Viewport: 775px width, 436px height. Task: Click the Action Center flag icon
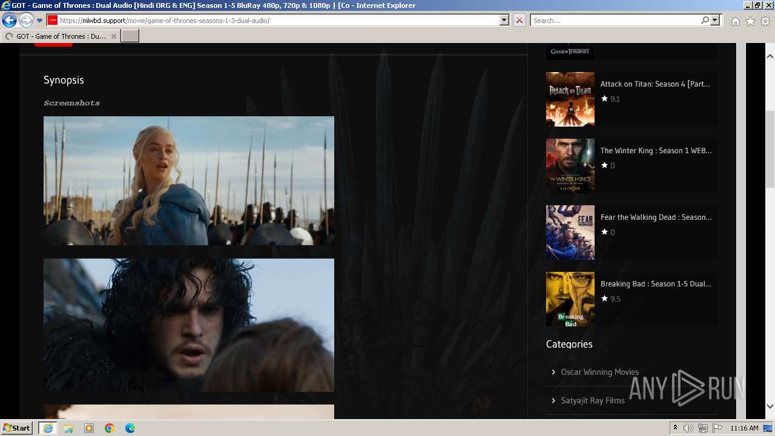click(717, 428)
